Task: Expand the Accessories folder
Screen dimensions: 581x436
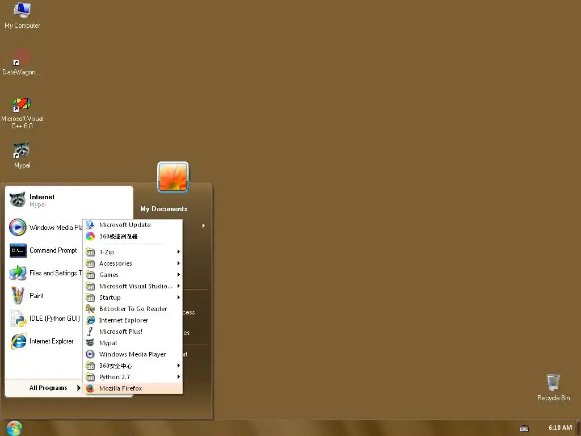Action: (x=133, y=263)
